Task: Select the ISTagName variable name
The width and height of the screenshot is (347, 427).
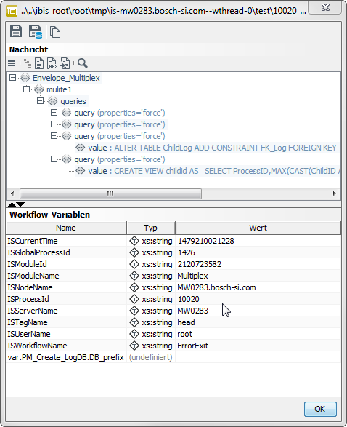Action: (28, 322)
